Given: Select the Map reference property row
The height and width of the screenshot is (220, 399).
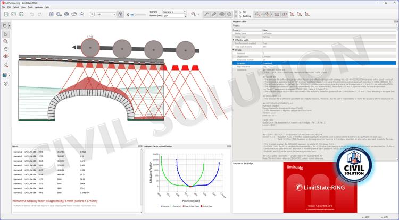Looking at the screenshot, I should (x=314, y=66).
